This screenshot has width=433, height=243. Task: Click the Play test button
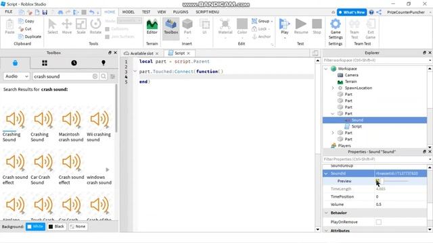point(285,28)
